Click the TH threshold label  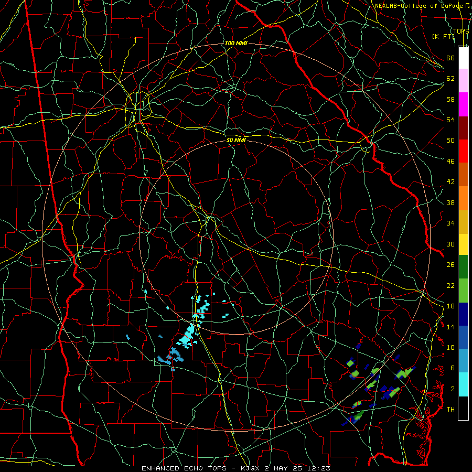coord(450,410)
